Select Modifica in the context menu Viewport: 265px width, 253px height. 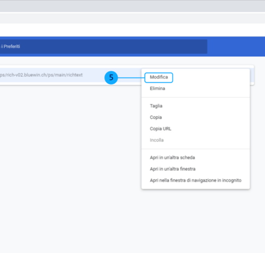tap(159, 77)
